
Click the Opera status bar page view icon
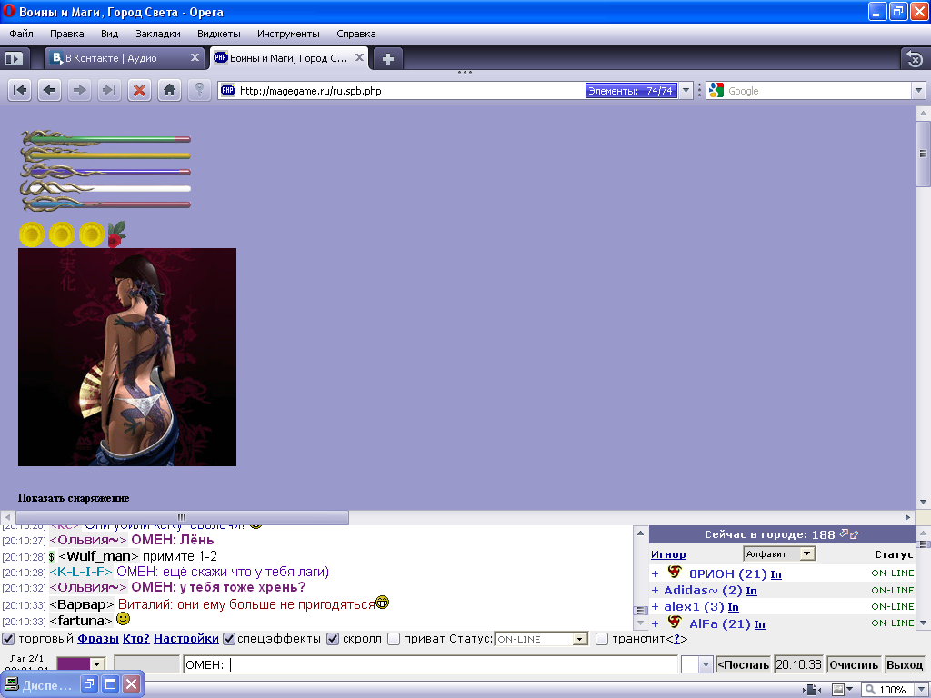(x=812, y=690)
